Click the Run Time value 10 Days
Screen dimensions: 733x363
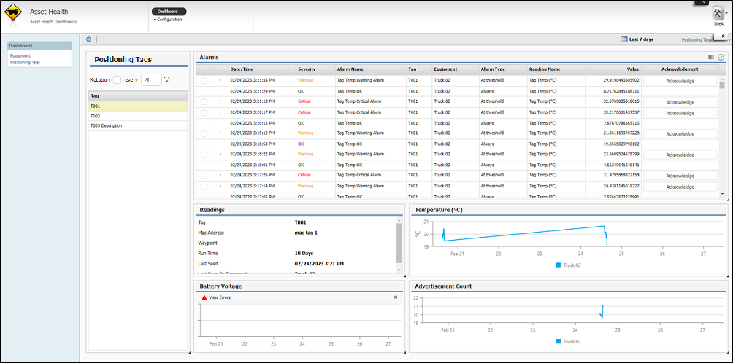[x=304, y=254]
